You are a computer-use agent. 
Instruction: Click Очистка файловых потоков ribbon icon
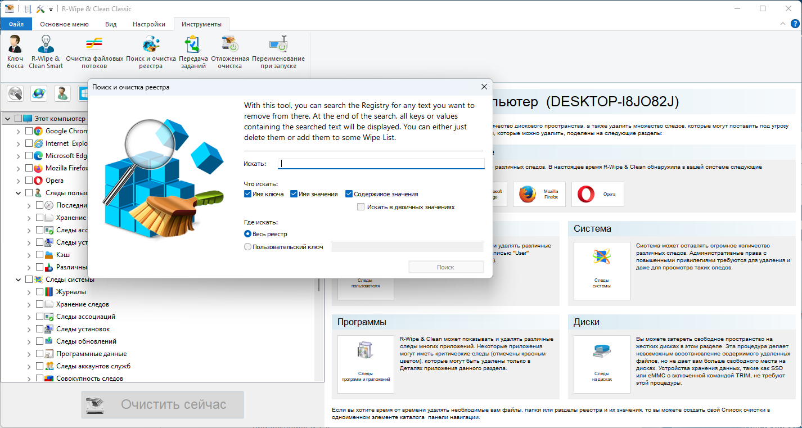pyautogui.click(x=94, y=52)
